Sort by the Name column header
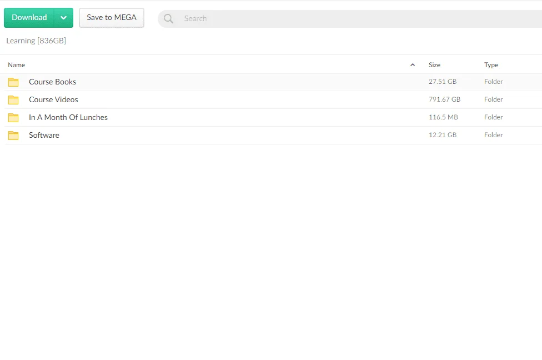542x360 pixels. [x=16, y=65]
